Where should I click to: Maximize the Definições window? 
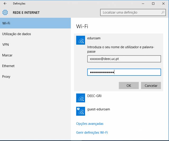pyautogui.click(x=153, y=3)
